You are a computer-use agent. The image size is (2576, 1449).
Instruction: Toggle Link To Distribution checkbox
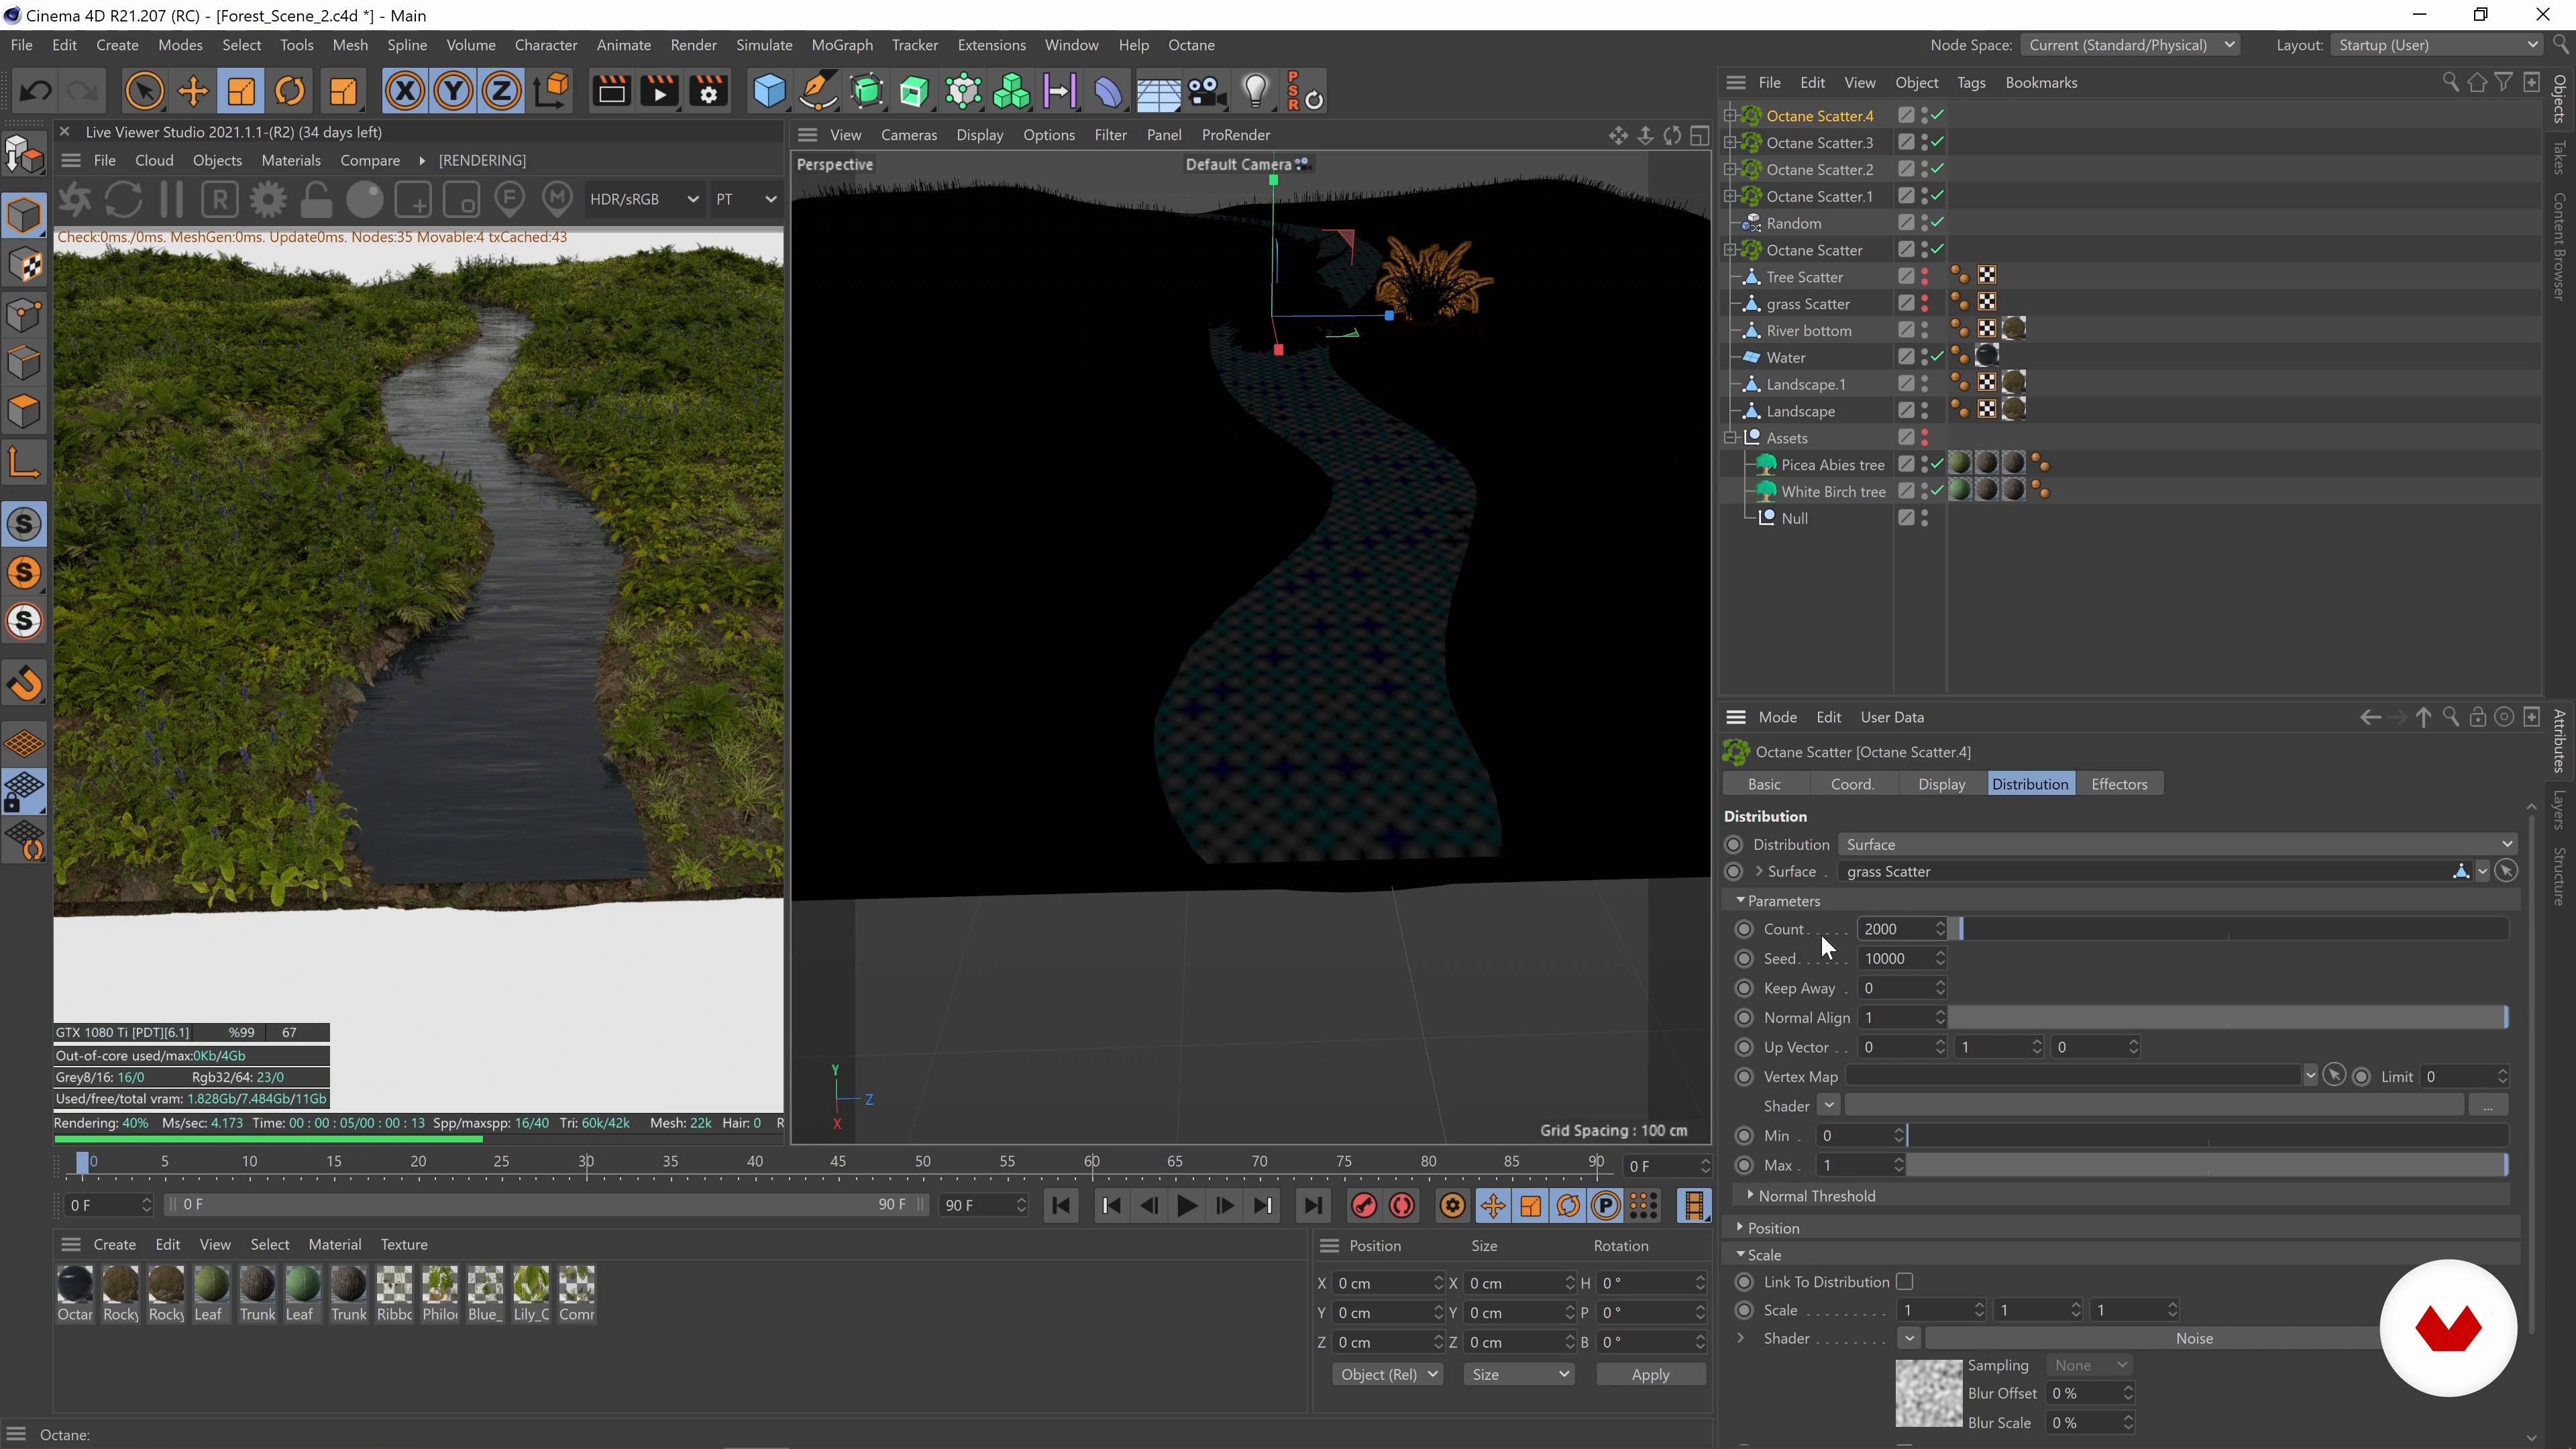coord(1904,1282)
